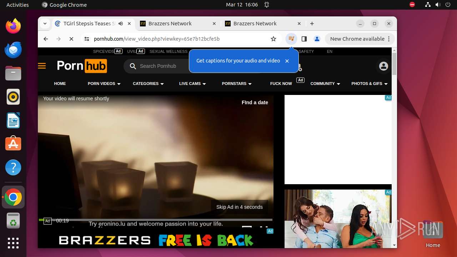Click the Find a date ad link
457x257 pixels.
coord(255,102)
